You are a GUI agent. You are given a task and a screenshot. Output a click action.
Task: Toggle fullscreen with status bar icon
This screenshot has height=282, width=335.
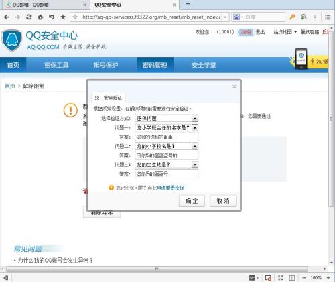281,278
